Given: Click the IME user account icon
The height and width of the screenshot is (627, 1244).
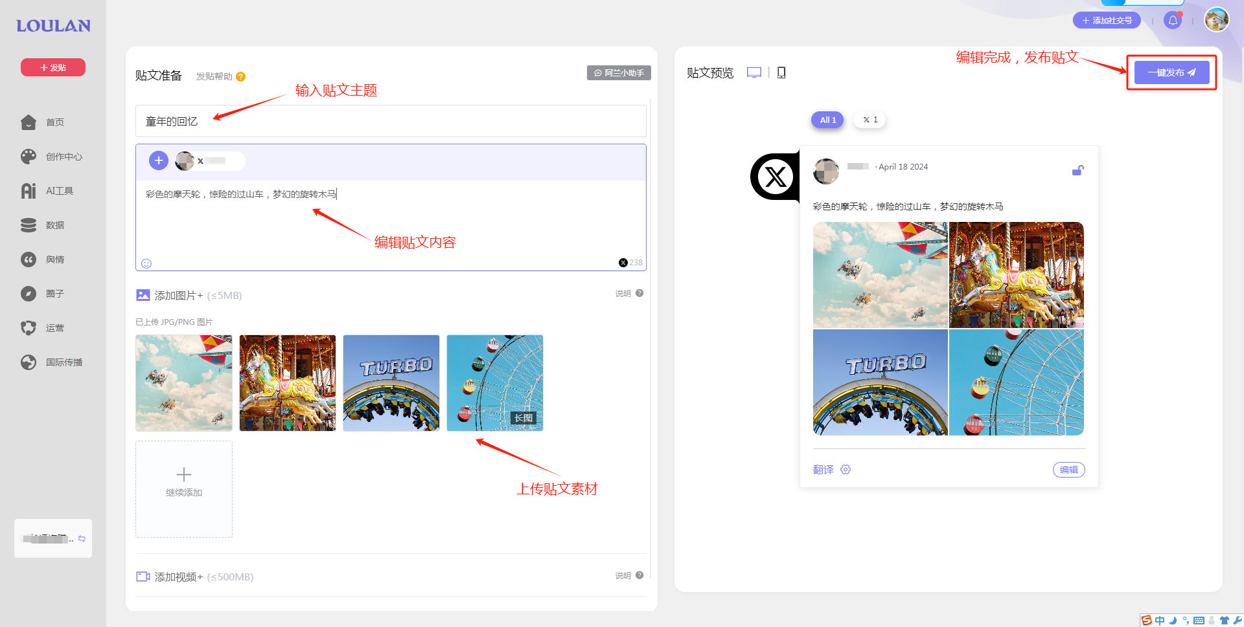Looking at the screenshot, I should click(x=1212, y=621).
